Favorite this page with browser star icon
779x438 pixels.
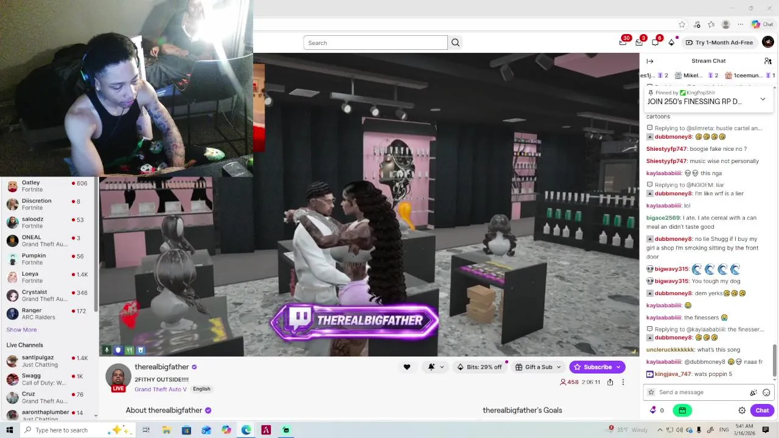682,24
